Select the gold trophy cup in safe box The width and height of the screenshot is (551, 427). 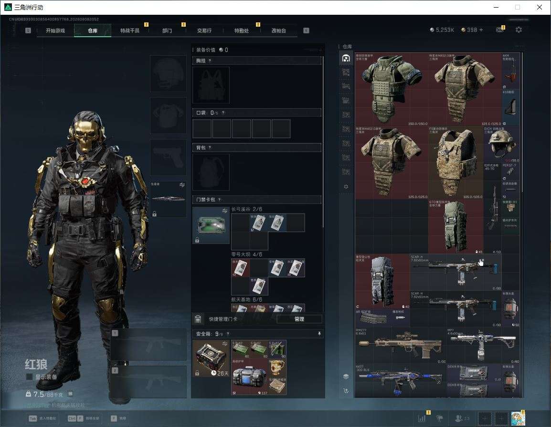(x=277, y=367)
